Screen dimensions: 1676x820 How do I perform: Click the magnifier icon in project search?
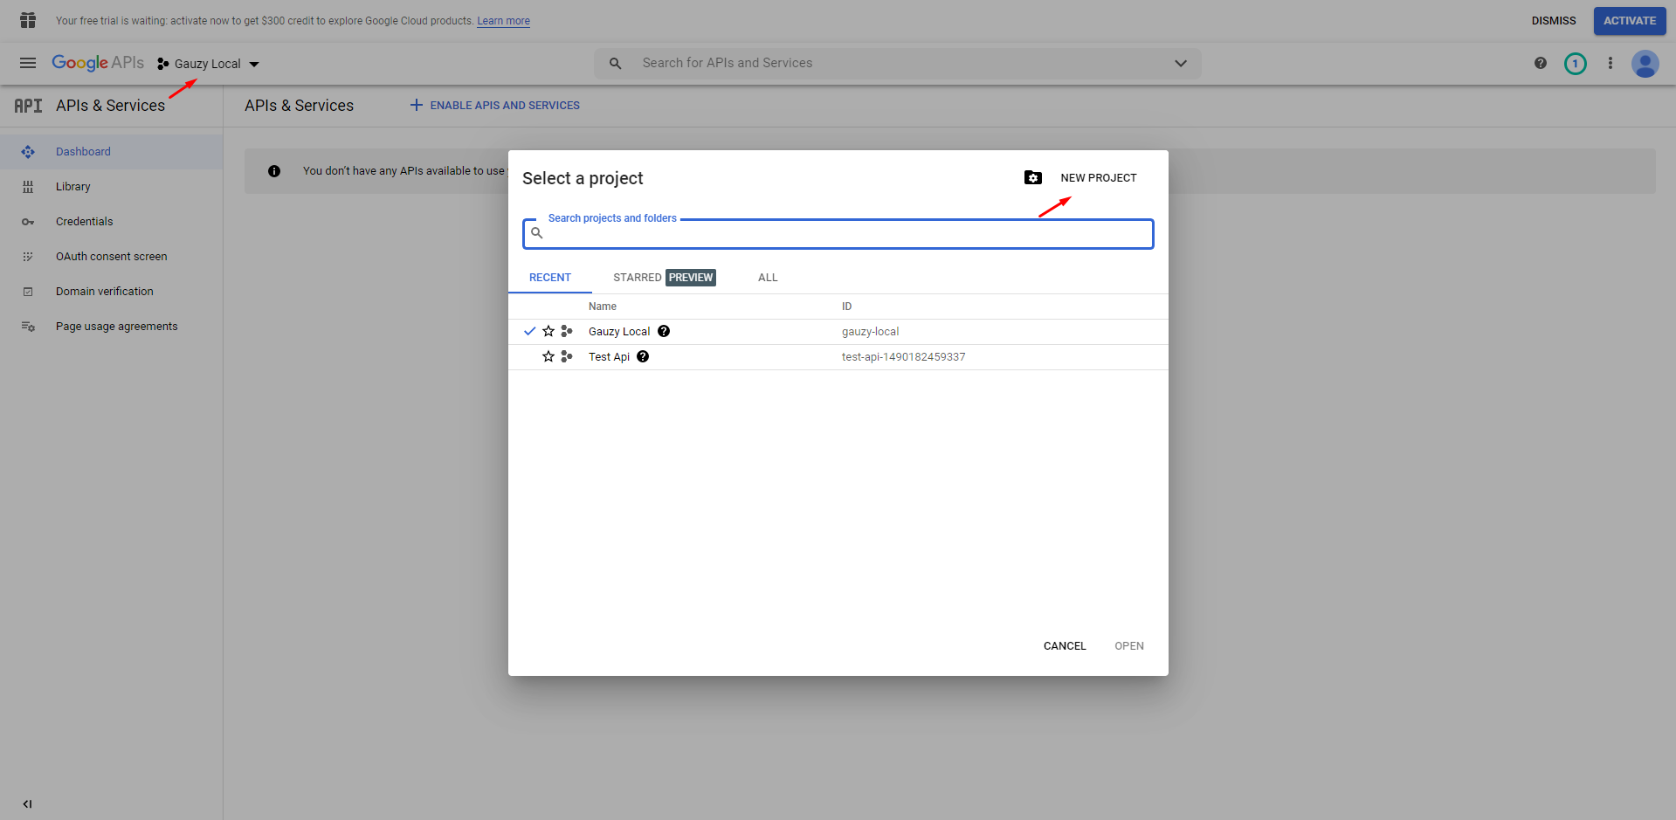[x=537, y=233]
